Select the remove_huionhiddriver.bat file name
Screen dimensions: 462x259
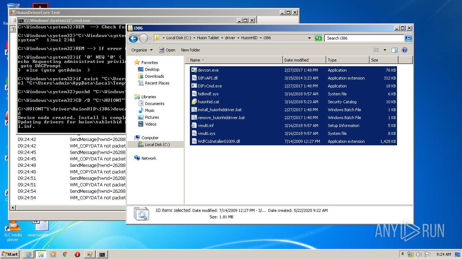pyautogui.click(x=221, y=118)
